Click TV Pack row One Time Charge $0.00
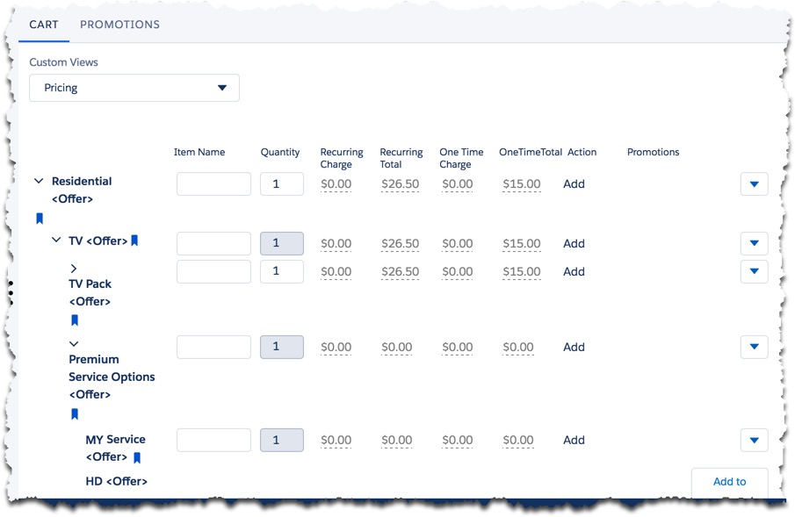795x517 pixels. [458, 271]
